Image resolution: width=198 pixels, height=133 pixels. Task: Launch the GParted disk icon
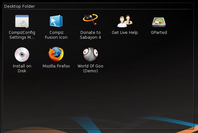click(x=159, y=21)
